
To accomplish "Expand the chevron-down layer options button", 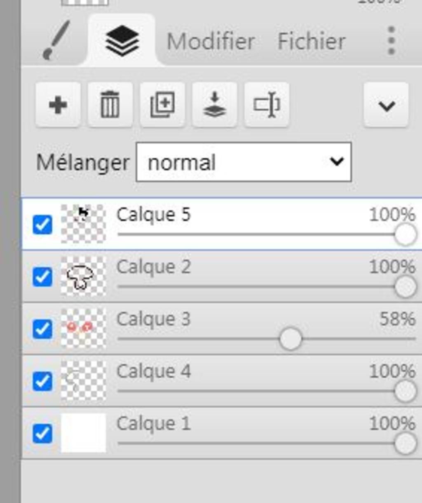I will (x=386, y=105).
